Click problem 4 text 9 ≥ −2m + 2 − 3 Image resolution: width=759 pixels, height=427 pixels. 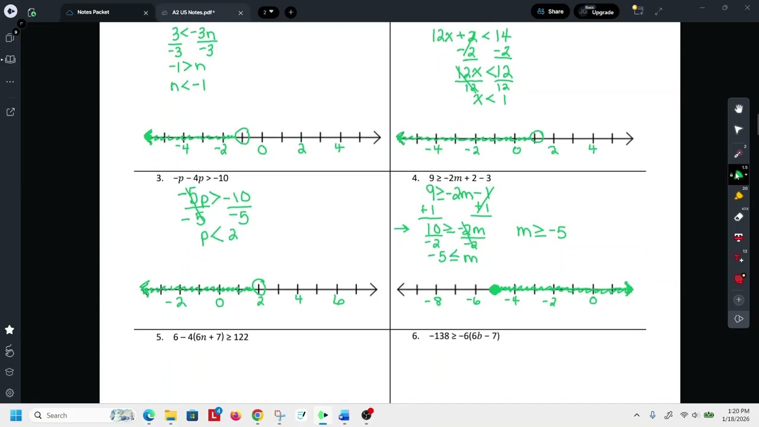[460, 178]
